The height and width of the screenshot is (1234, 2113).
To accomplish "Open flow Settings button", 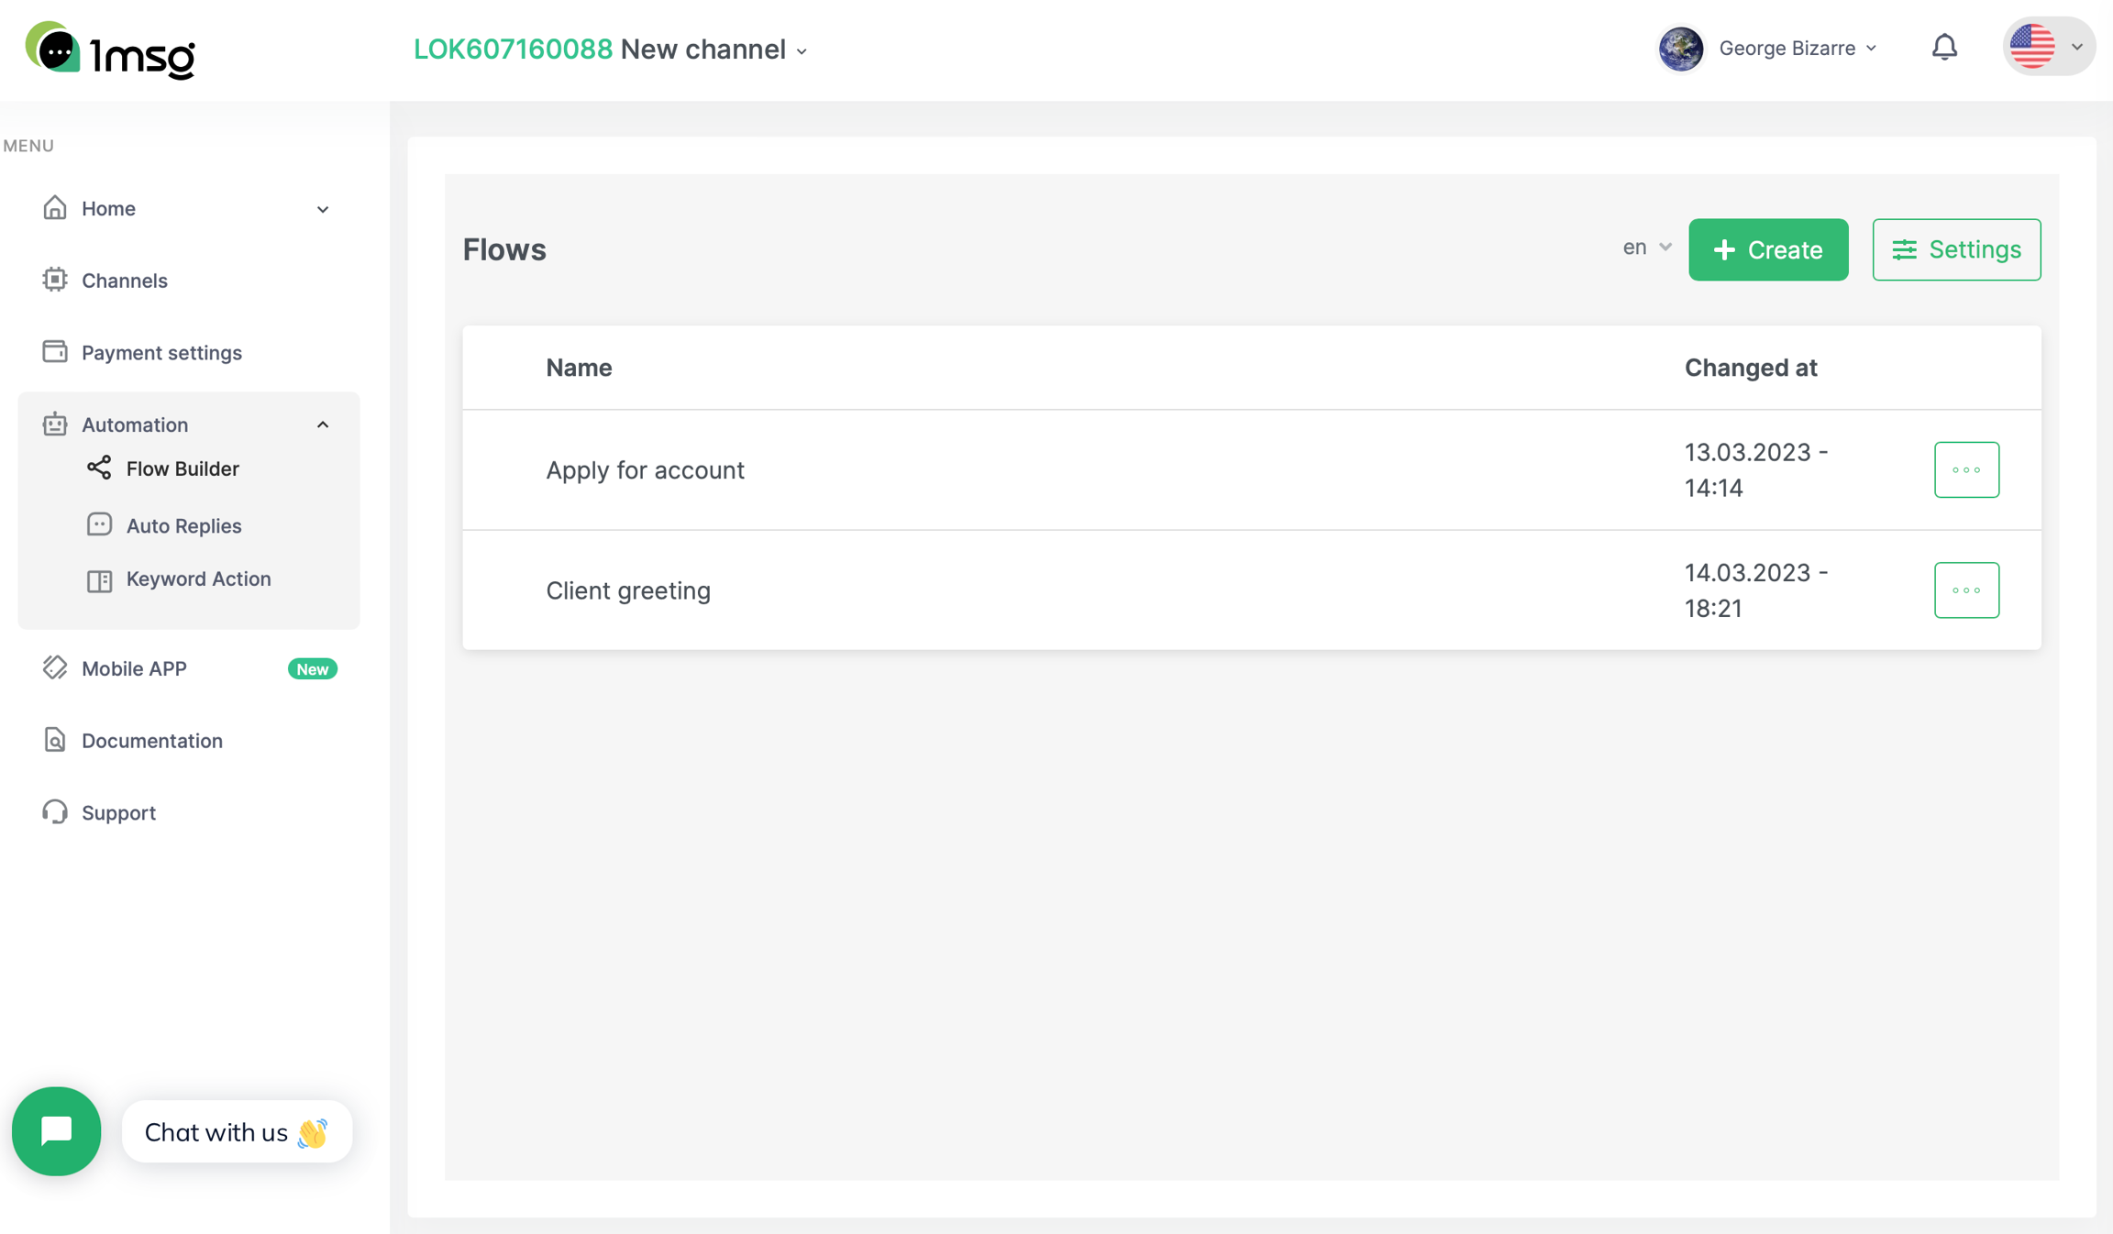I will click(x=1956, y=249).
